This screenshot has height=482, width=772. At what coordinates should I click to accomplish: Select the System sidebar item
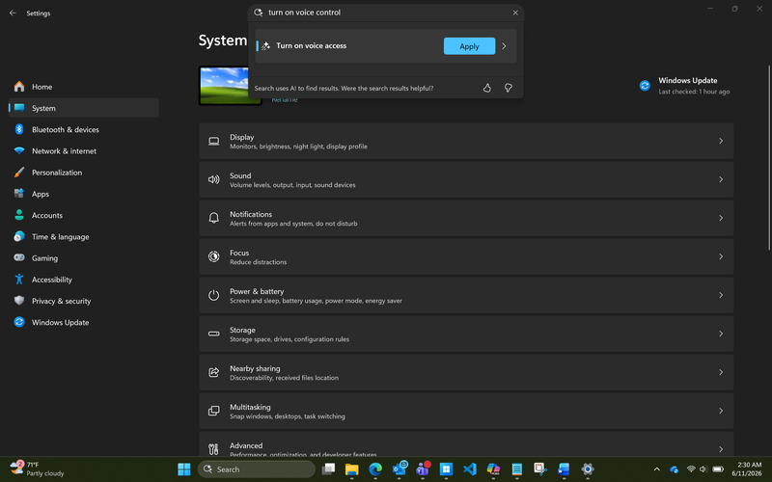click(x=84, y=108)
